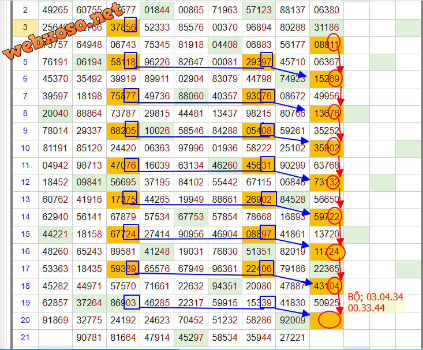
Task: Select cell containing 00081
Action: pos(224,62)
